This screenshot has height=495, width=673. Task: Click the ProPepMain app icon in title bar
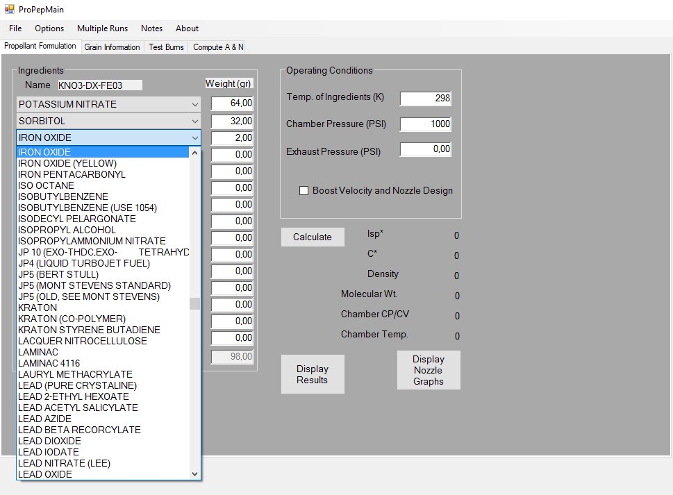point(10,9)
